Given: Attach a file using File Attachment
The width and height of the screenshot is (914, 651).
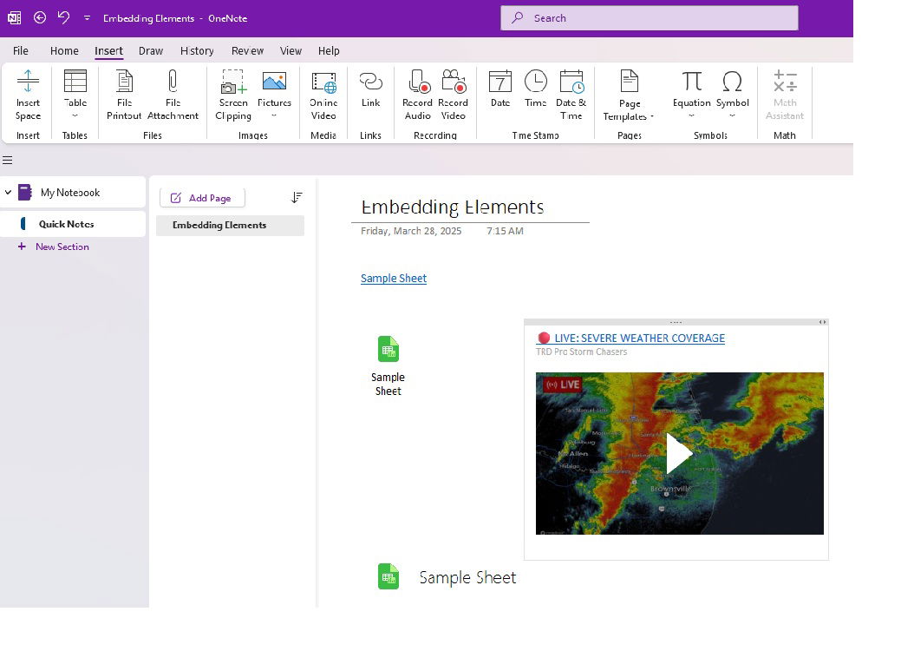Looking at the screenshot, I should (x=173, y=95).
